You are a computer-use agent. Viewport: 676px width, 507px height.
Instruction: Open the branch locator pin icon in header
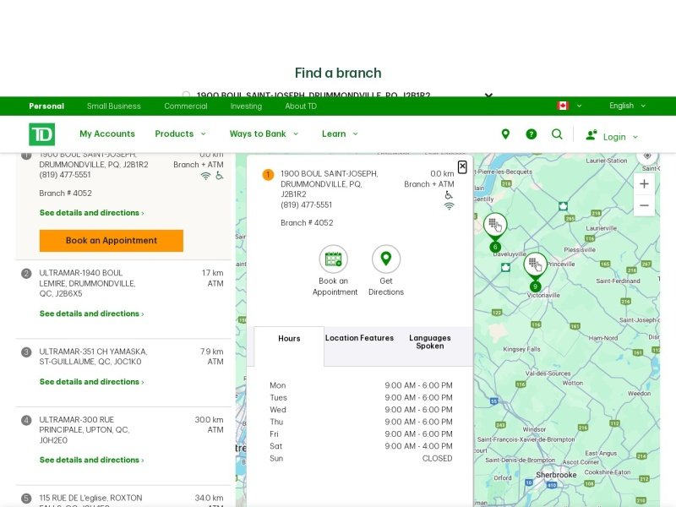(x=505, y=134)
